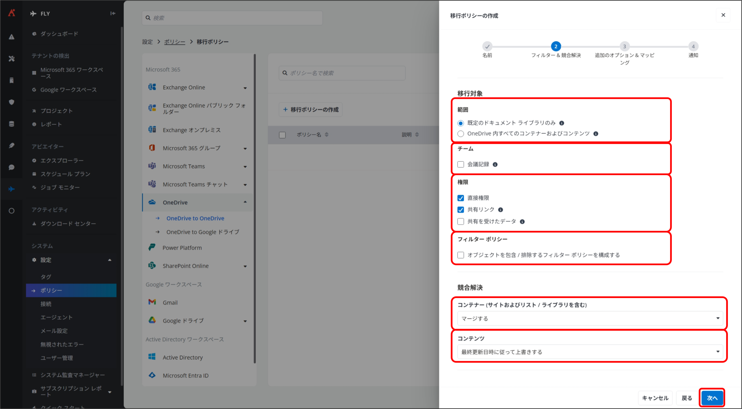Open the コンテンツ conflict resolution dropdown
Image resolution: width=742 pixels, height=409 pixels.
(590, 352)
